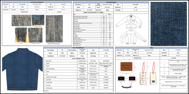Click the brown leather label artwork
The width and height of the screenshot is (189, 94).
click(x=126, y=66)
